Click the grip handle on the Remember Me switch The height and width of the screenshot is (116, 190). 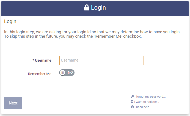[63, 73]
